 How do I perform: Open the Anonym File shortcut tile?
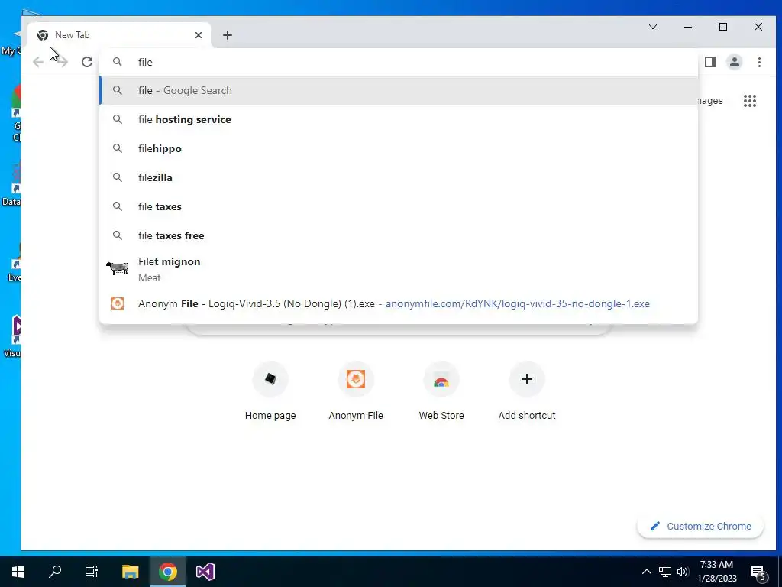356,392
